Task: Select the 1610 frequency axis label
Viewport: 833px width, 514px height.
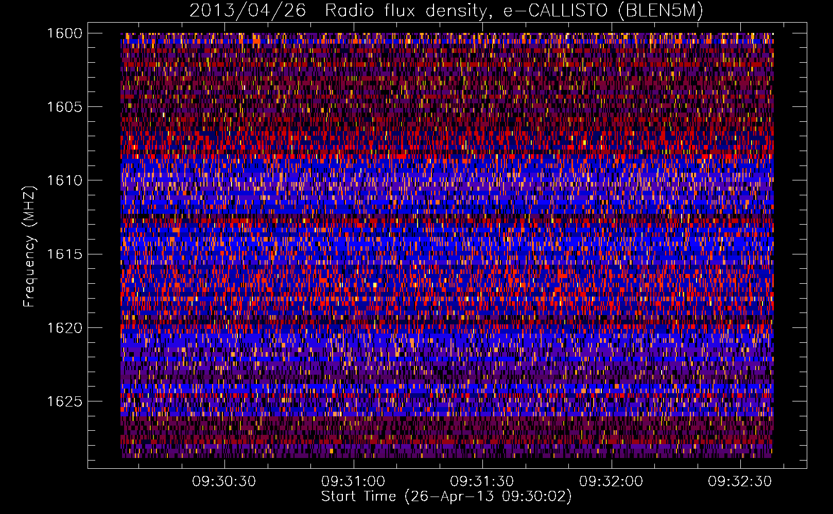Action: 64,180
